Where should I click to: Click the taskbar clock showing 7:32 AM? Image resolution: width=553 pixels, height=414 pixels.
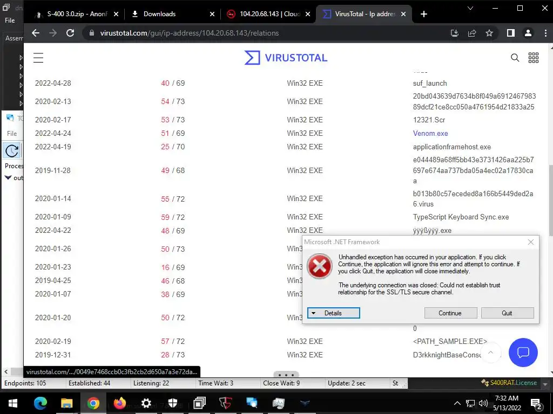507,403
